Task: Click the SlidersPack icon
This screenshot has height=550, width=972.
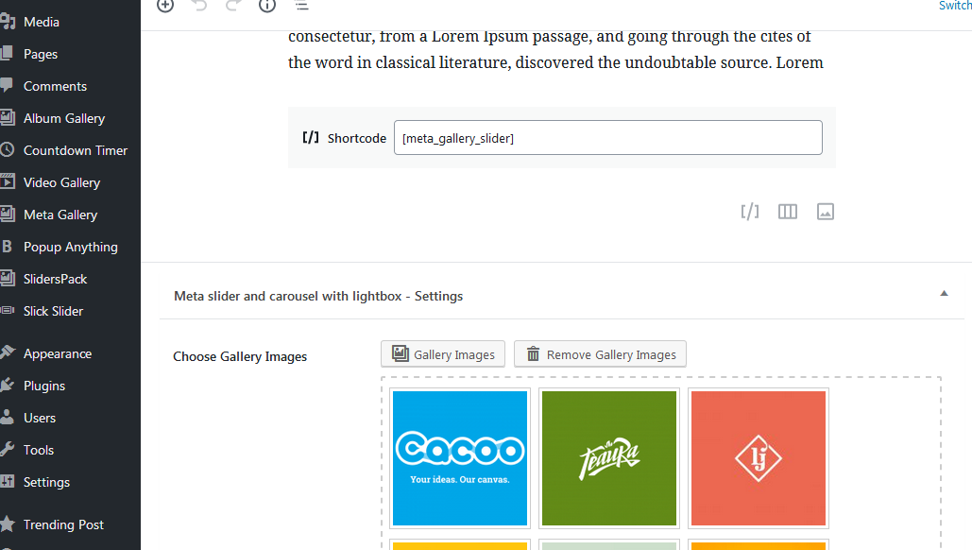Action: coord(8,279)
